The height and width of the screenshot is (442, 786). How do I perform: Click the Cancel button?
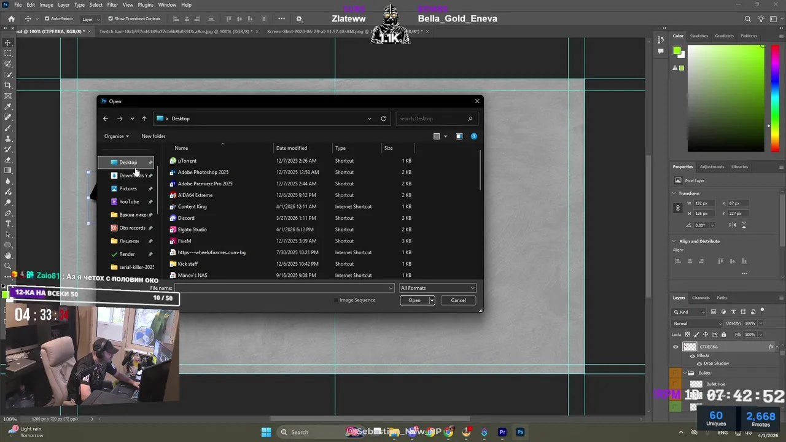point(458,300)
